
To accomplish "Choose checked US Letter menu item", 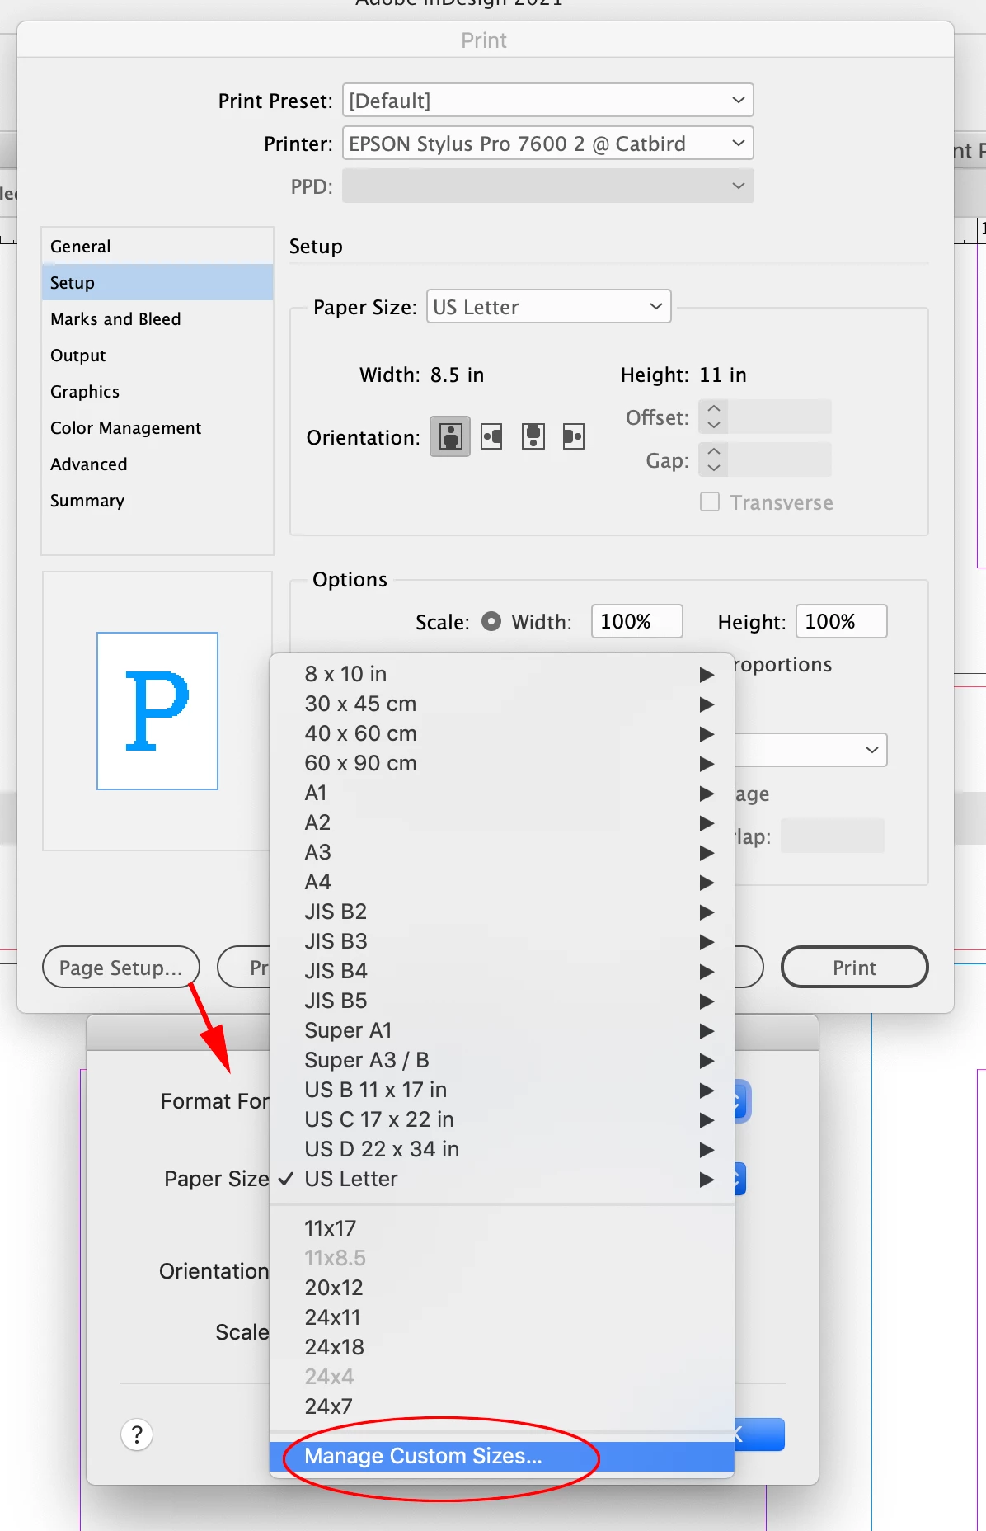I will click(x=502, y=1179).
